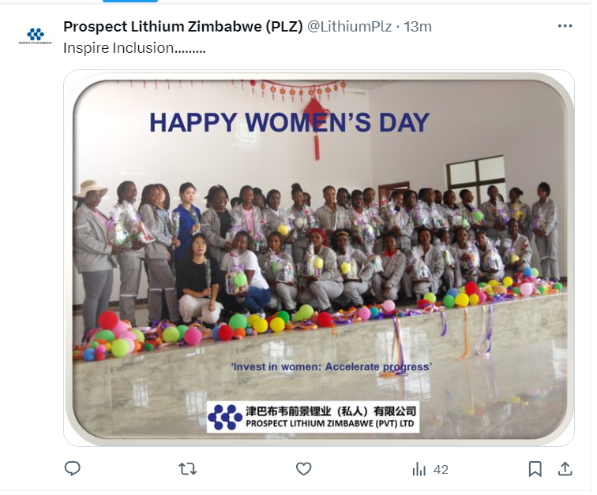Image resolution: width=597 pixels, height=495 pixels.
Task: Open the view analytics bar chart icon
Action: (419, 469)
